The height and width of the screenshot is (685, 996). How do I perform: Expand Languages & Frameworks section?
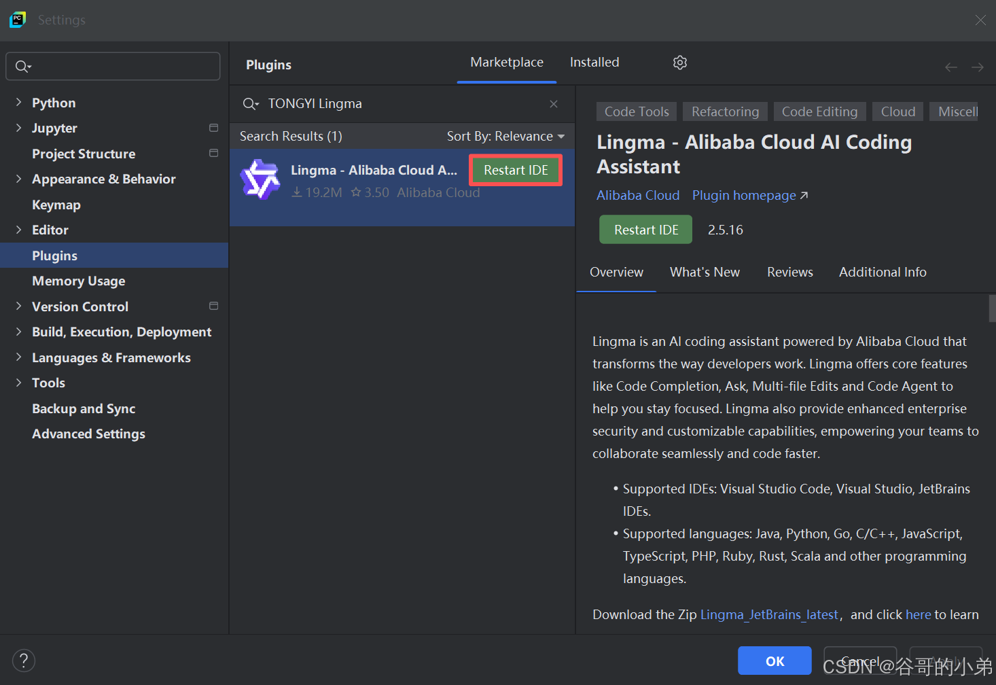(x=18, y=357)
